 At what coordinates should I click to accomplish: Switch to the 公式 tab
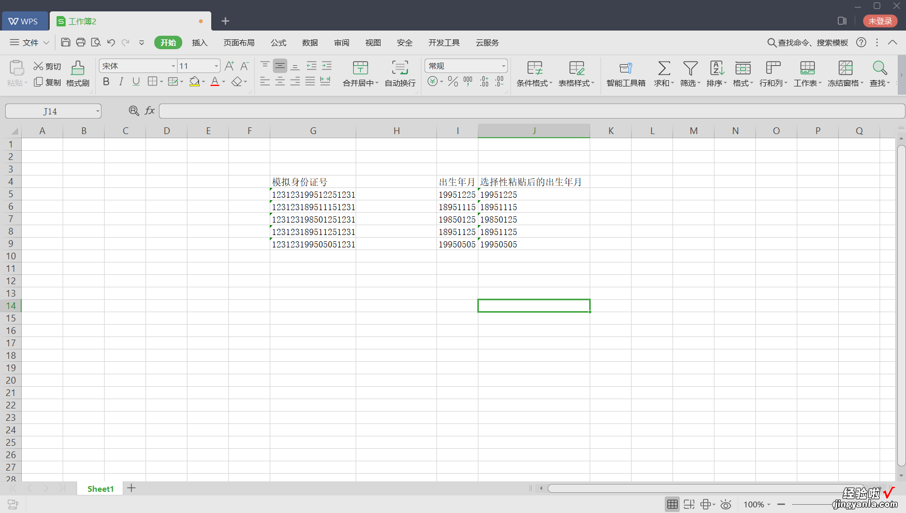pyautogui.click(x=279, y=42)
